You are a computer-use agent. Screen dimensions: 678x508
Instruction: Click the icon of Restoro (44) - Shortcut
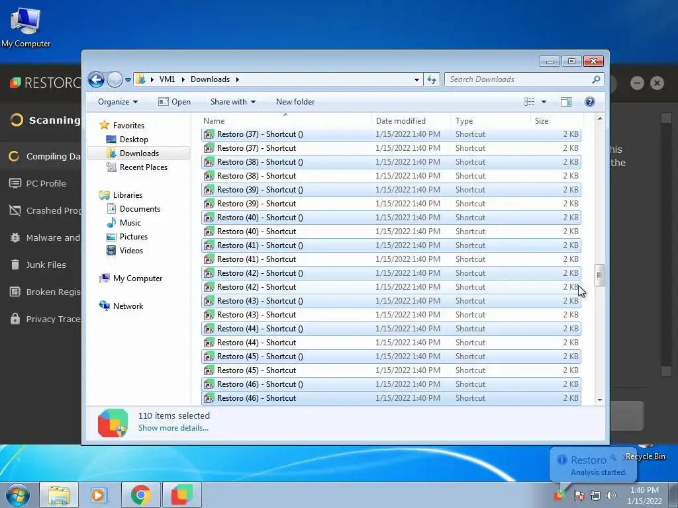click(x=209, y=343)
